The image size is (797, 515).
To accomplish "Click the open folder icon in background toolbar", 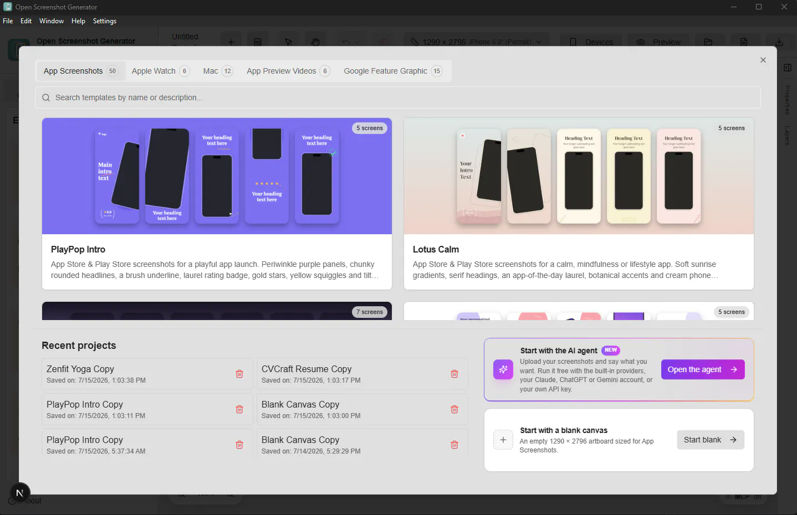I will (708, 42).
